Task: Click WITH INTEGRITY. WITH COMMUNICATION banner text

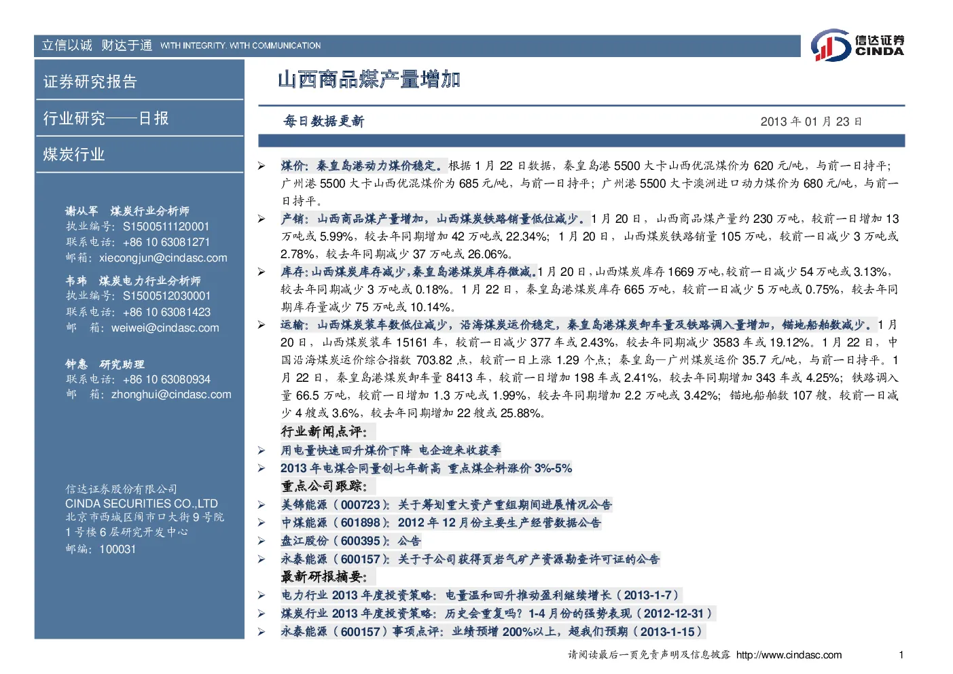Action: [240, 46]
